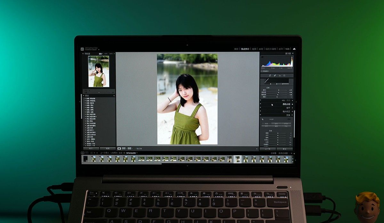Click the grid view icon above filmstrip
Screen dimensions: 384x223
pyautogui.click(x=92, y=153)
